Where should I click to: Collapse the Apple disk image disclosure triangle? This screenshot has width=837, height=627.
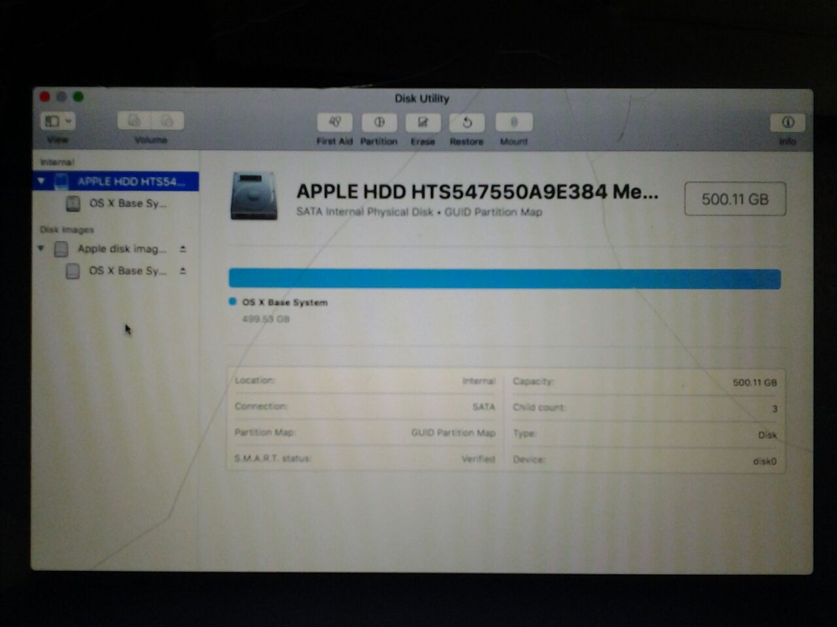point(41,248)
